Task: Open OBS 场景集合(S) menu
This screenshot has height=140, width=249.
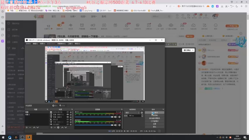Action: (x=61, y=44)
